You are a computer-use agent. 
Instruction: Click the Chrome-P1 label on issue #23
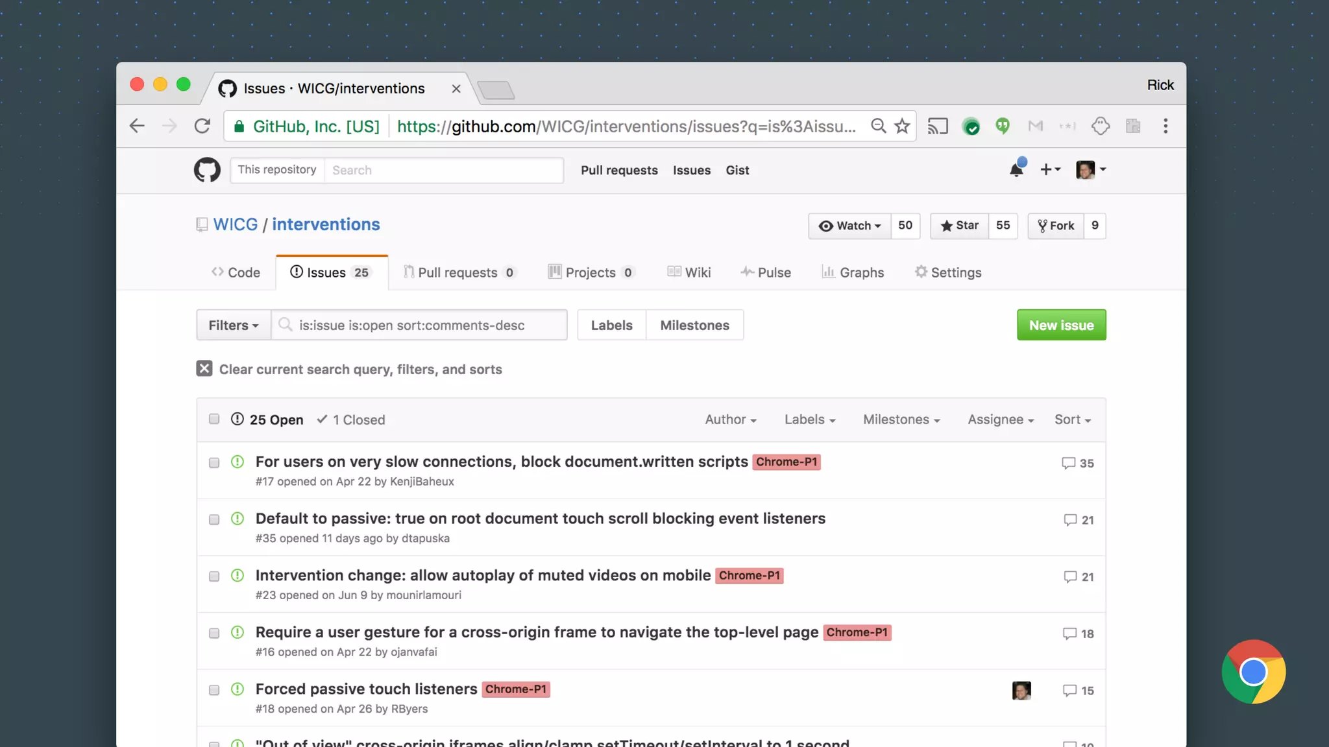[x=749, y=576]
